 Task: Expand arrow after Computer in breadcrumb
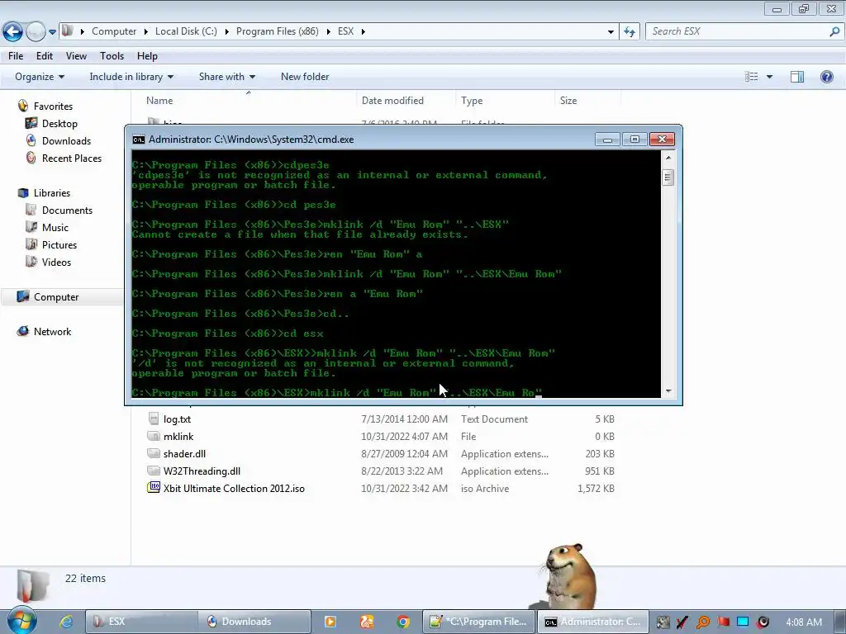145,31
